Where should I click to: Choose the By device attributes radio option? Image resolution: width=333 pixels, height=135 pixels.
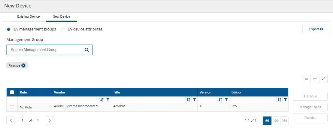tap(62, 29)
